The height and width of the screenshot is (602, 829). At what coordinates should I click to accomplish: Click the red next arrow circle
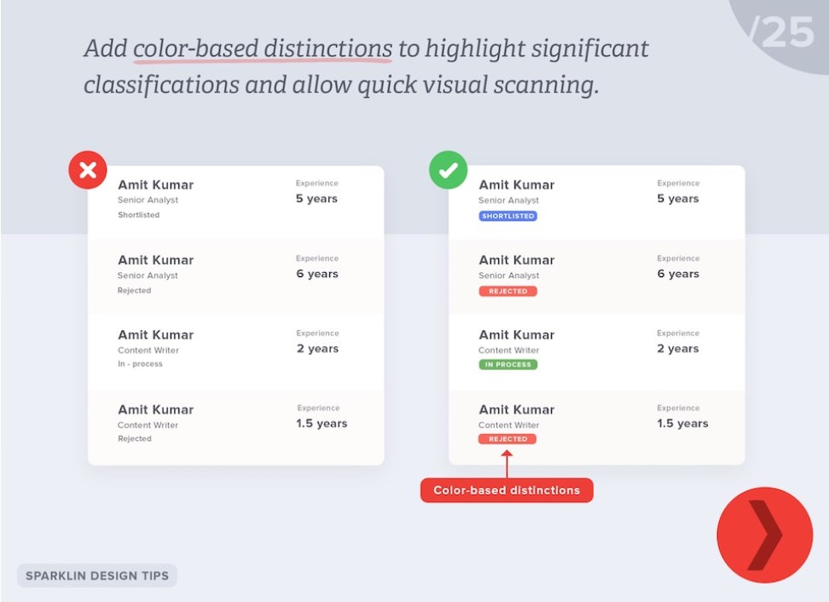click(764, 535)
